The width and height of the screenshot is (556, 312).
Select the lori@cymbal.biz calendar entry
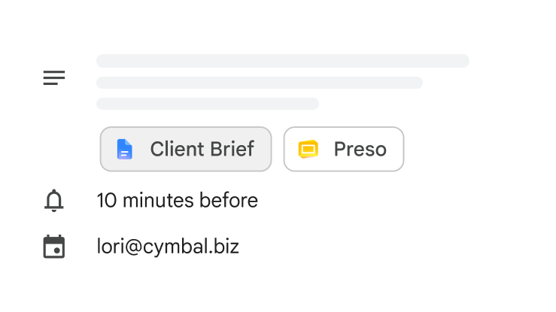coord(168,247)
